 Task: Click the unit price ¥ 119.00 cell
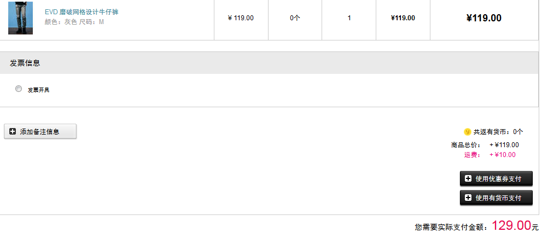coord(241,18)
